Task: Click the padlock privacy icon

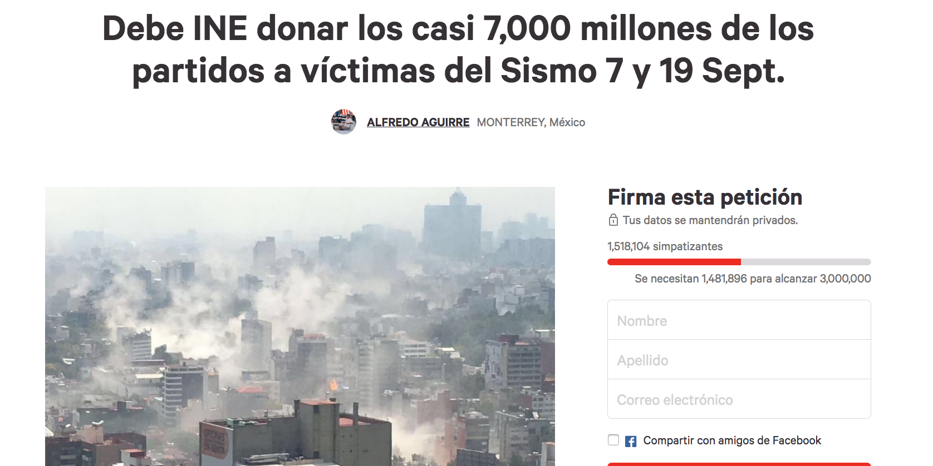Action: pyautogui.click(x=613, y=220)
